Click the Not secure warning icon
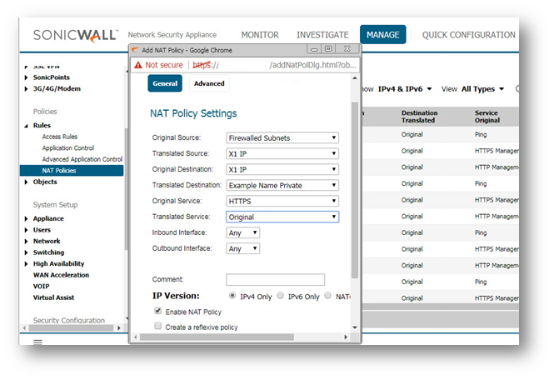Screen dimensions: 554x380 point(138,65)
